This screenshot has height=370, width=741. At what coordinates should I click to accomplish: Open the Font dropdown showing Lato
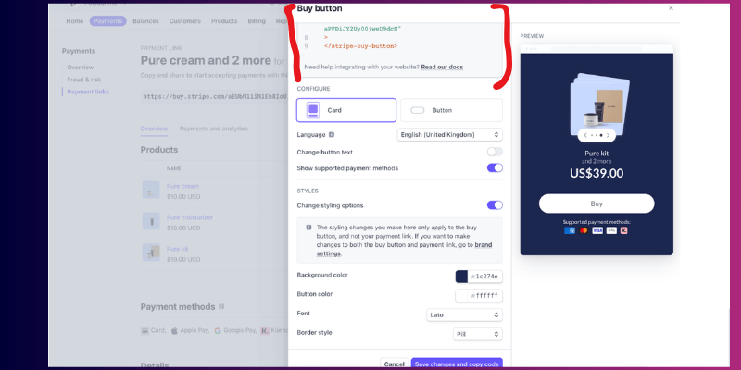click(464, 314)
